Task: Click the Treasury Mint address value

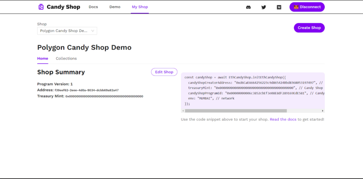Action: point(104,96)
